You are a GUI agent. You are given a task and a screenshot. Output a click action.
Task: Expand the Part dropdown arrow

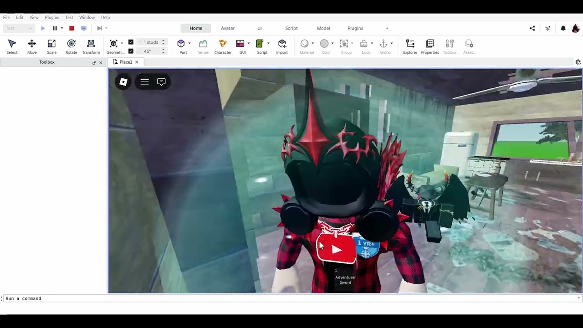click(189, 43)
